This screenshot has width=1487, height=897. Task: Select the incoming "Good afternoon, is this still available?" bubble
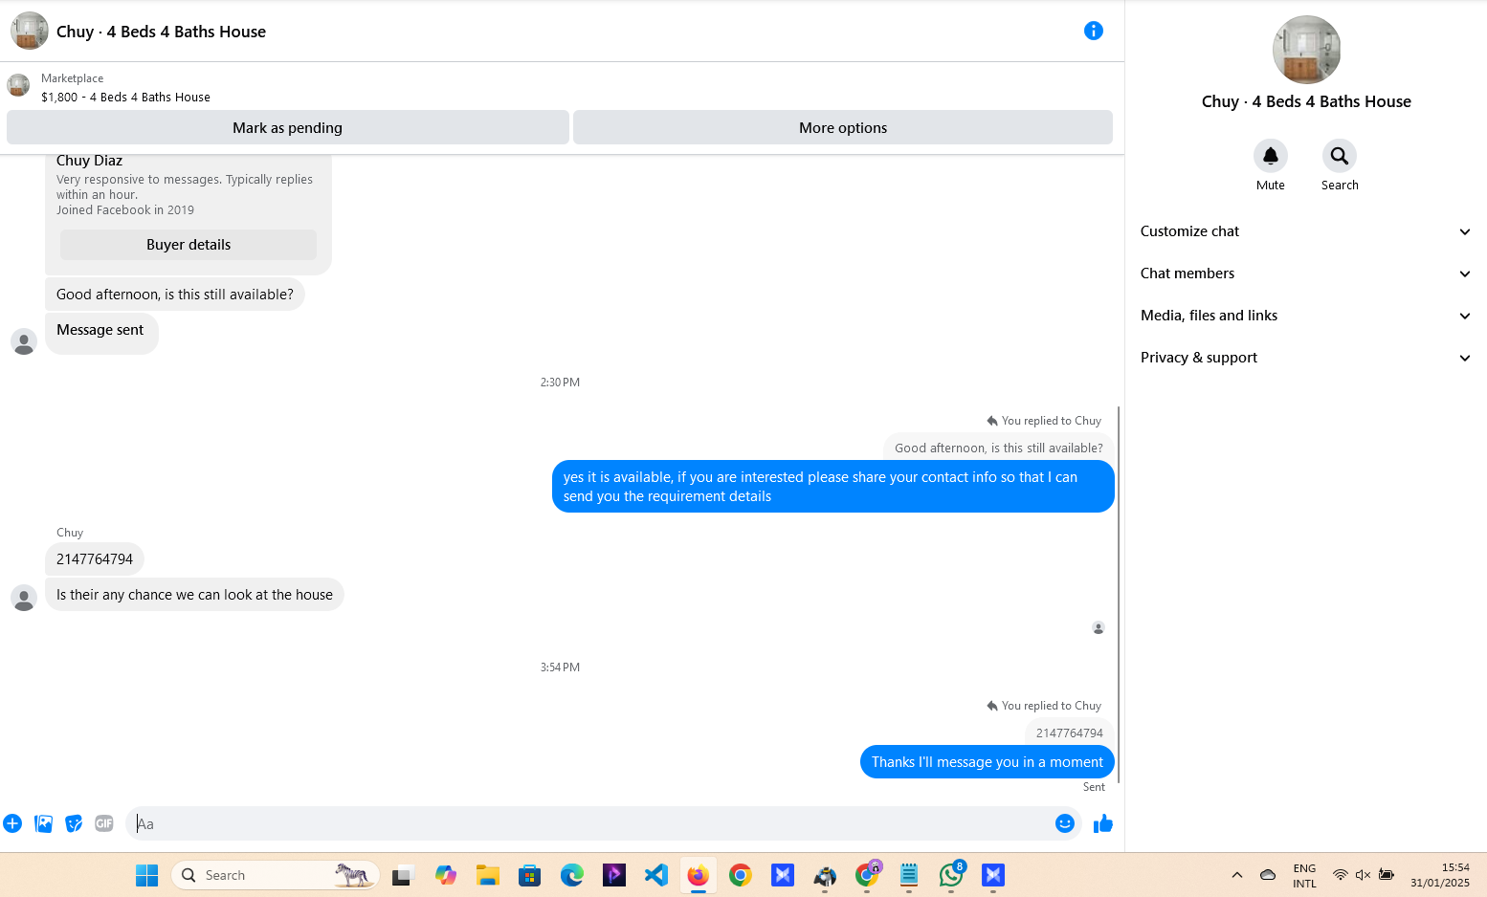point(175,295)
